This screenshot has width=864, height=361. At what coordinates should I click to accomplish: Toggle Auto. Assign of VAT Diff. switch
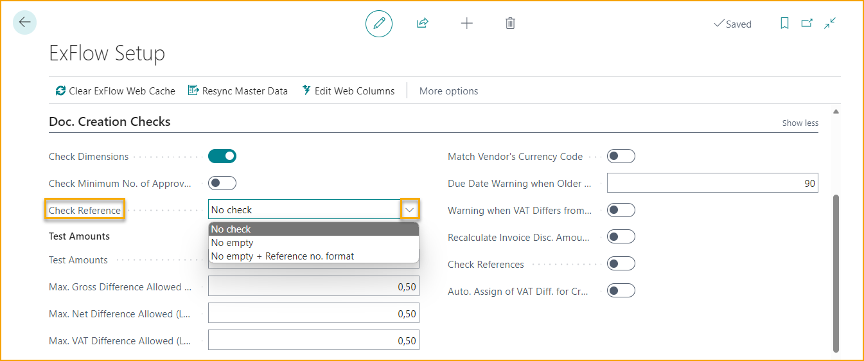tap(621, 291)
